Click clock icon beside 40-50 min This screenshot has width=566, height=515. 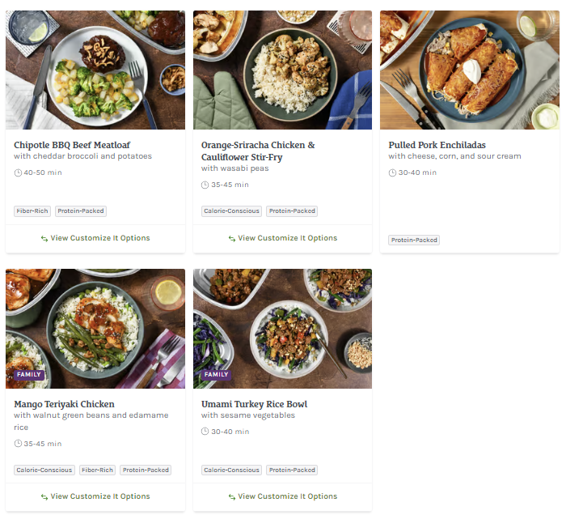(18, 173)
